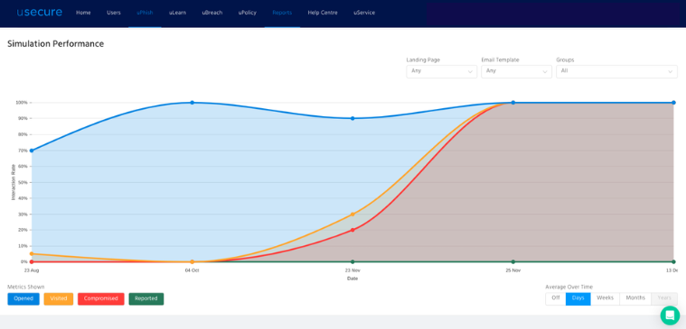Screen dimensions: 686x329
Task: Go to the Users section
Action: pos(114,13)
